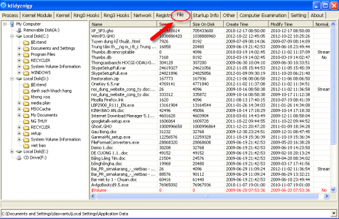This screenshot has width=339, height=219.
Task: Select the SkypeSetupFull.exe file row
Action: 210,73
